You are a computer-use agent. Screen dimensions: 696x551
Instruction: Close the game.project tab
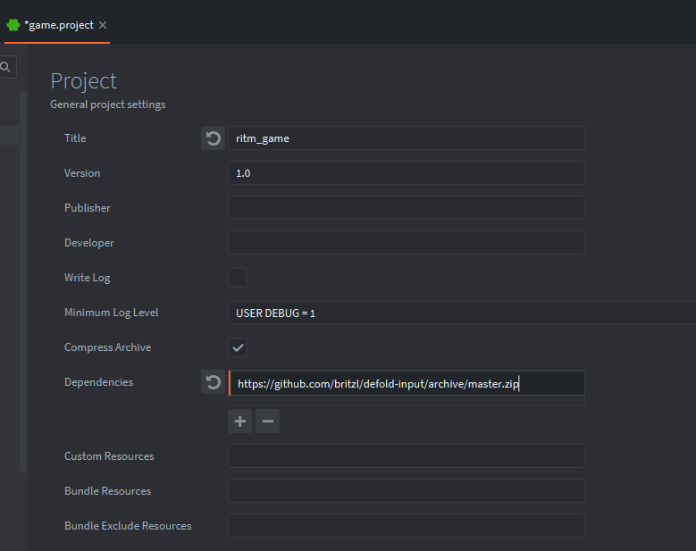103,25
